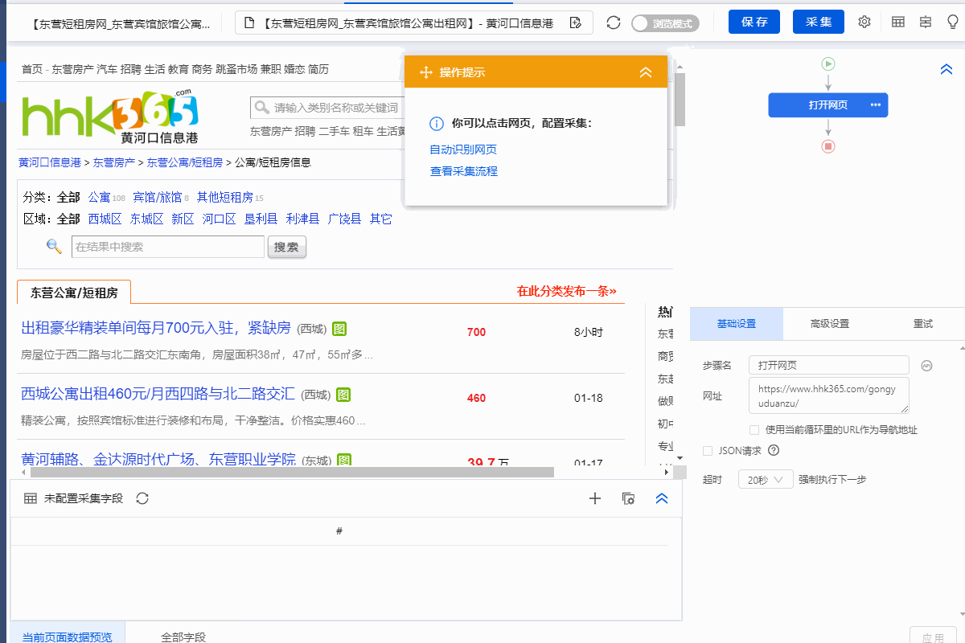Collapse the orange 操作提示 panel
This screenshot has height=643, width=965.
tap(645, 72)
